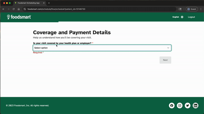Screen dimensions: 204x114
Task: Switch language using English selector
Action: pyautogui.click(x=176, y=17)
